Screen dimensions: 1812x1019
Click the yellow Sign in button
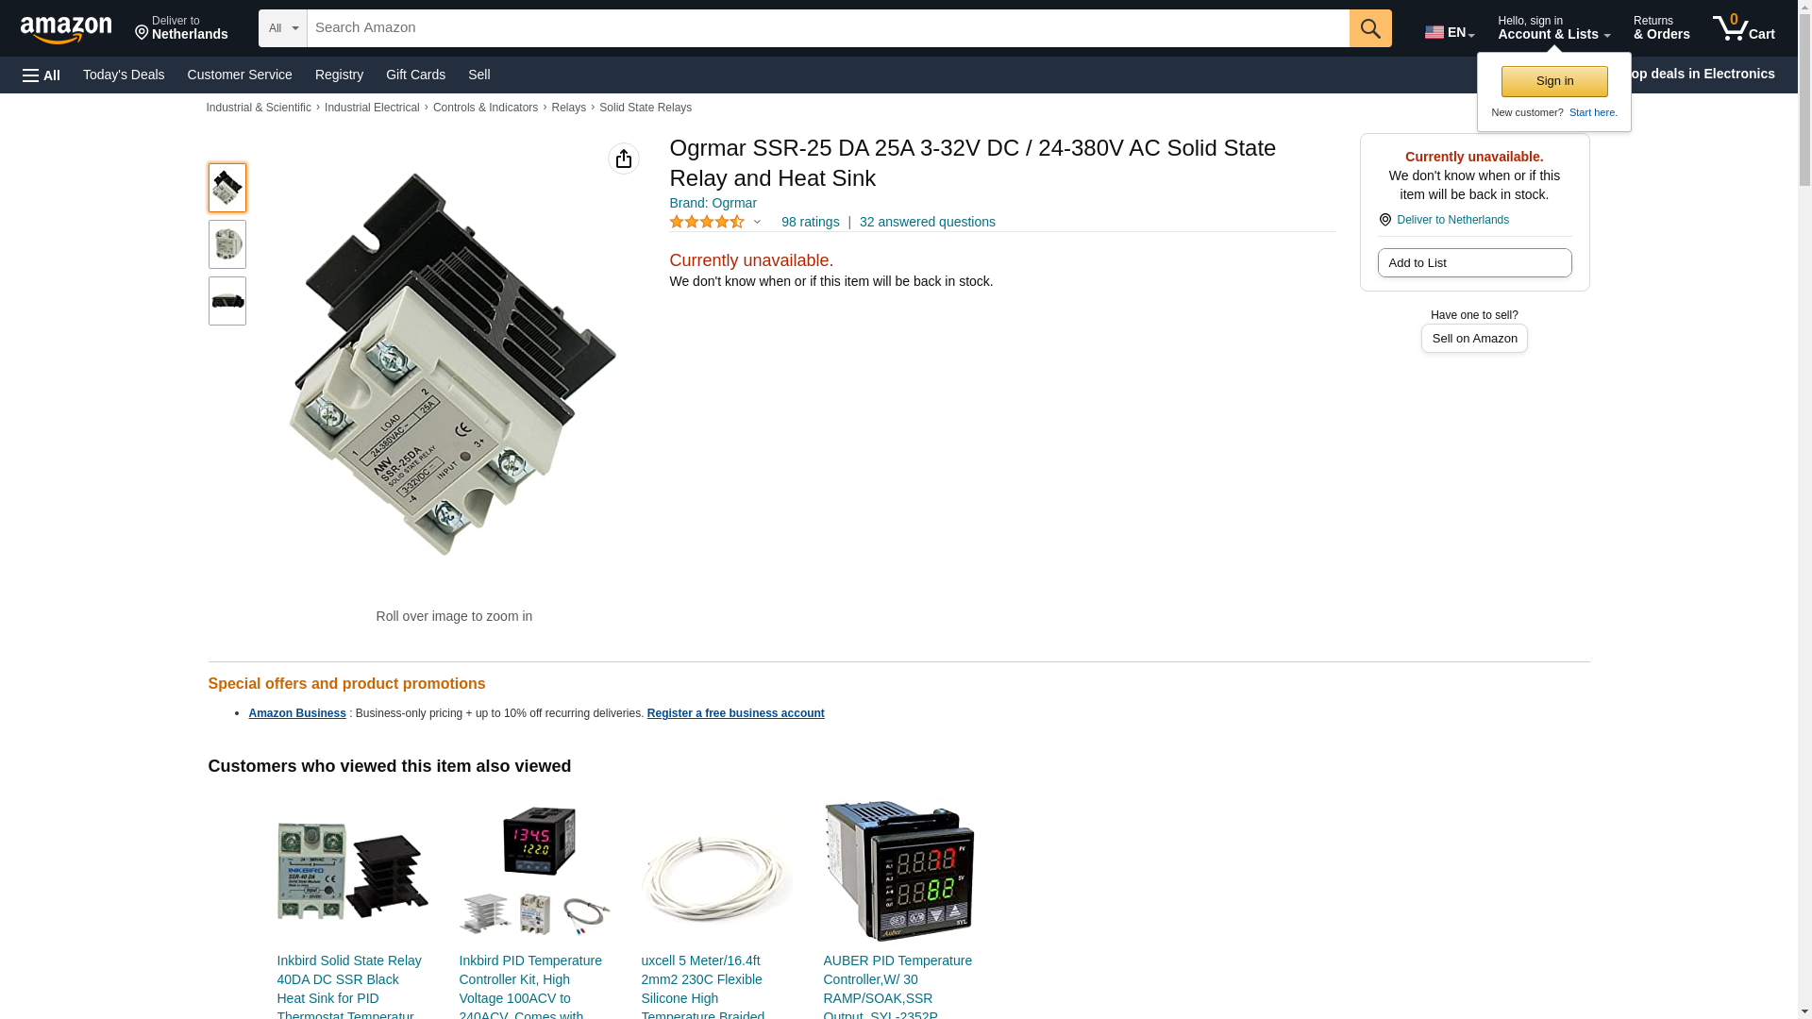[1554, 81]
